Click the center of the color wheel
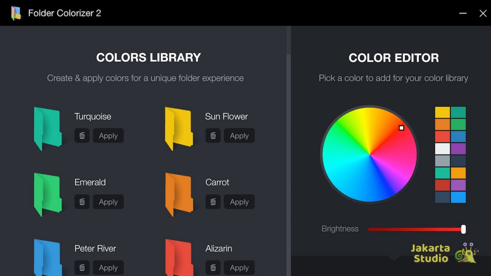491x276 pixels. pos(369,154)
